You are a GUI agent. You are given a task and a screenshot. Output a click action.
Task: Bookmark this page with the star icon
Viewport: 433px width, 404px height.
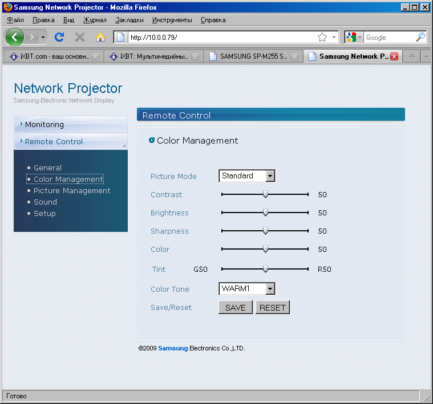point(322,37)
